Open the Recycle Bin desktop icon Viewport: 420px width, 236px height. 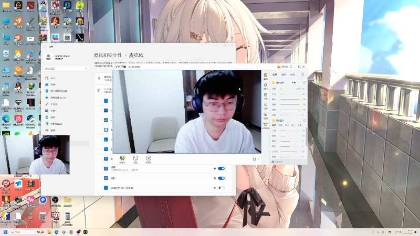pos(6,55)
